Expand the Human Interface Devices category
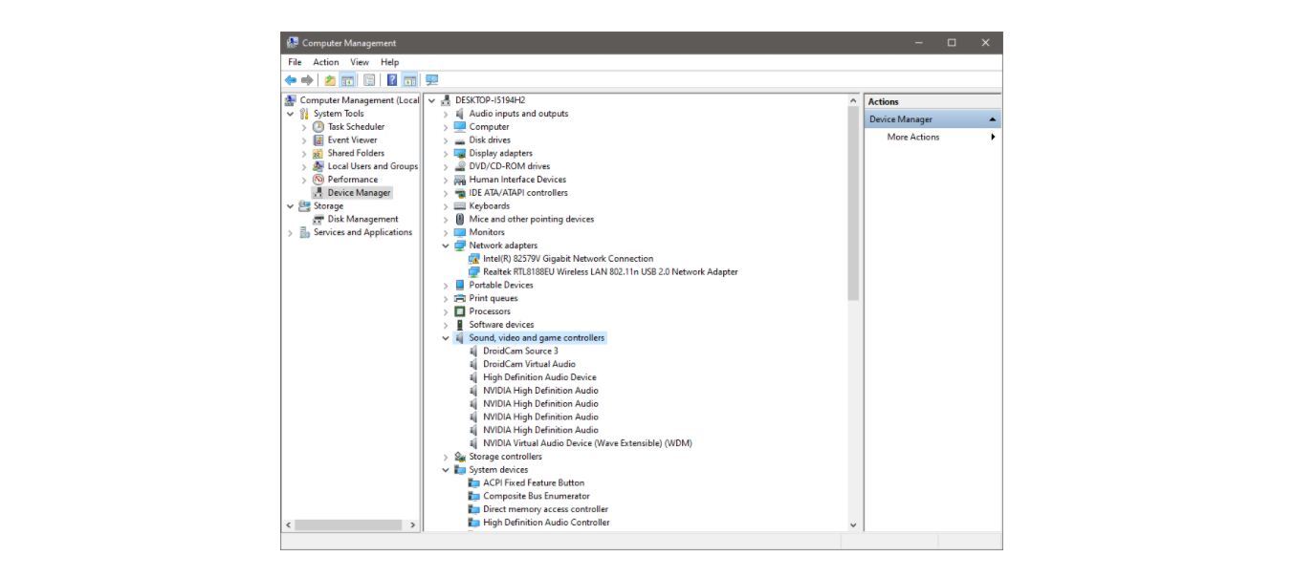1294x578 pixels. pyautogui.click(x=444, y=179)
